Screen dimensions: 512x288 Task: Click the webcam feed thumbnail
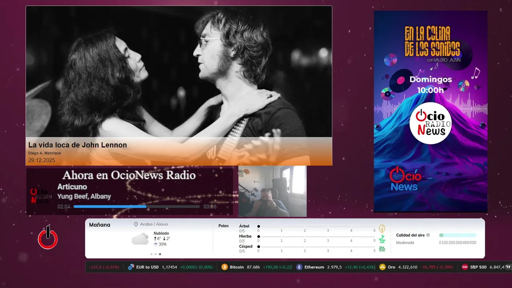tap(272, 191)
